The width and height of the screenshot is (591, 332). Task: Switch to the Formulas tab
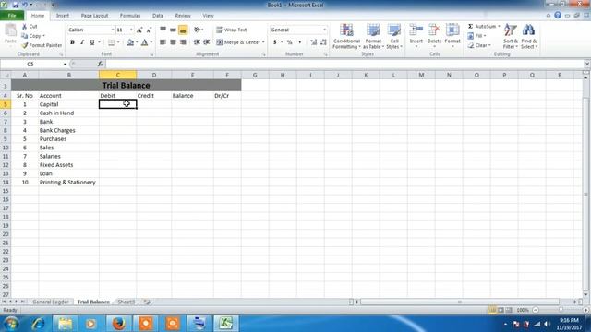pyautogui.click(x=130, y=16)
